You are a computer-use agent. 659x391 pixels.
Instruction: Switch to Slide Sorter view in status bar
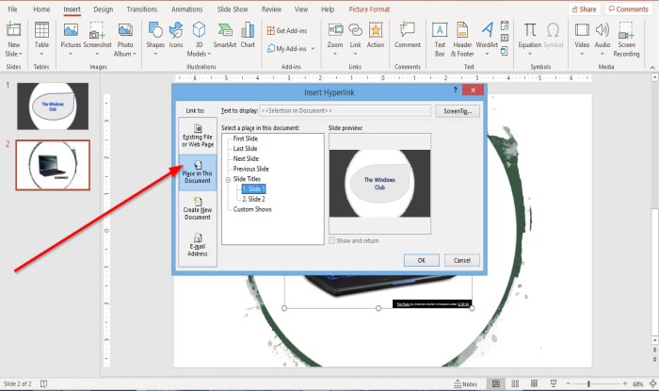point(515,383)
